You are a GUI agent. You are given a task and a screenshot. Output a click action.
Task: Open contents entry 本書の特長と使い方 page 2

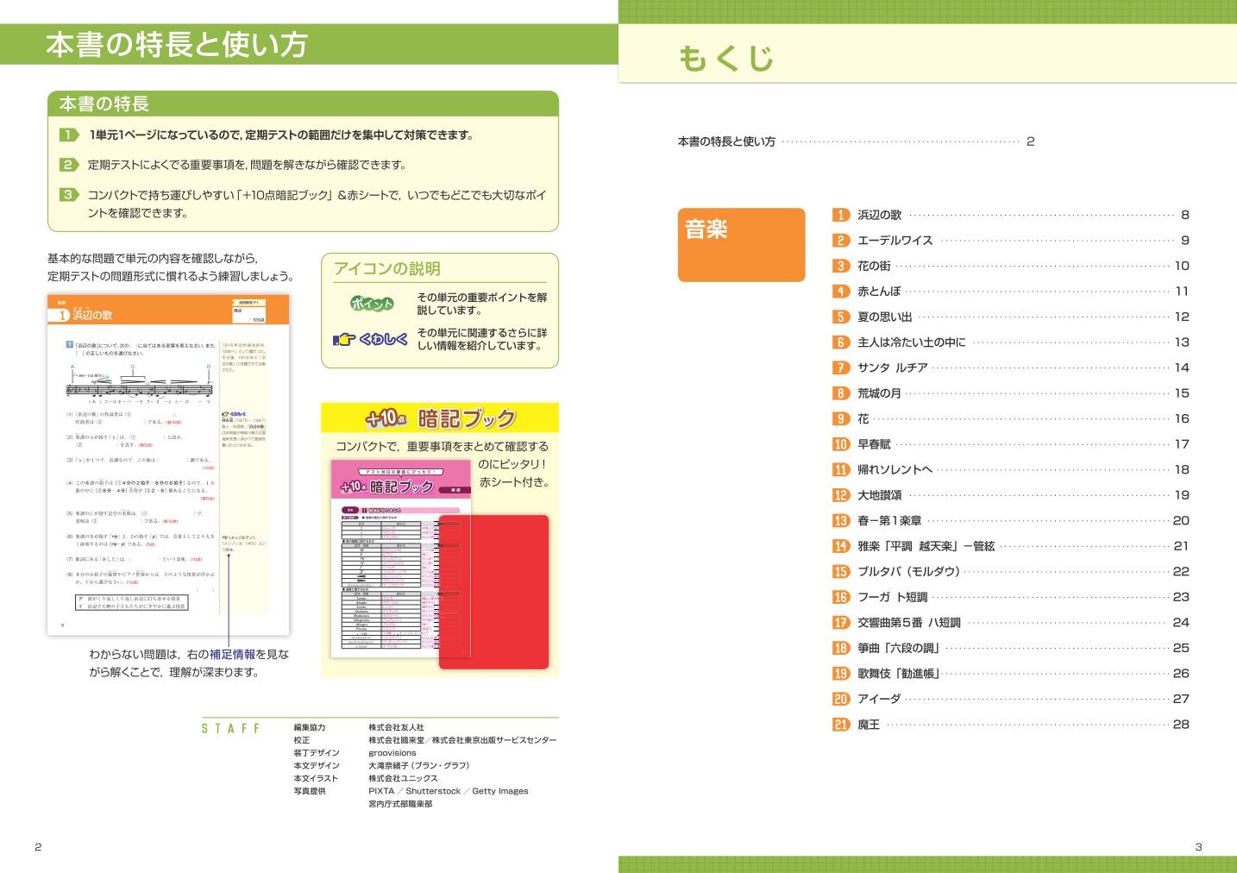(x=856, y=141)
